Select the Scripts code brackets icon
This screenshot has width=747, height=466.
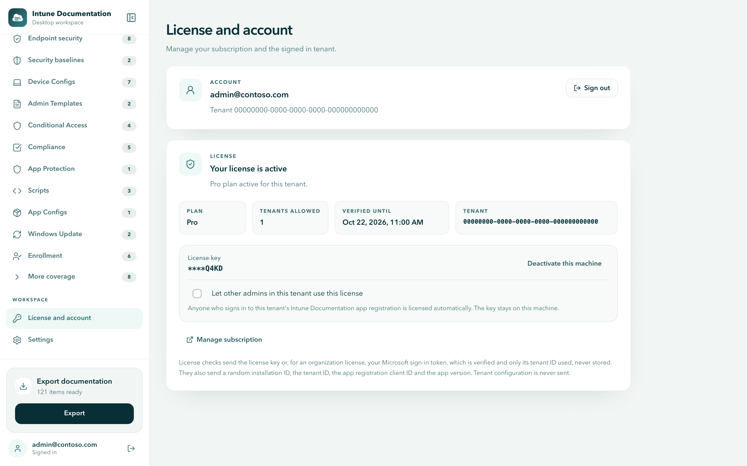pos(17,191)
